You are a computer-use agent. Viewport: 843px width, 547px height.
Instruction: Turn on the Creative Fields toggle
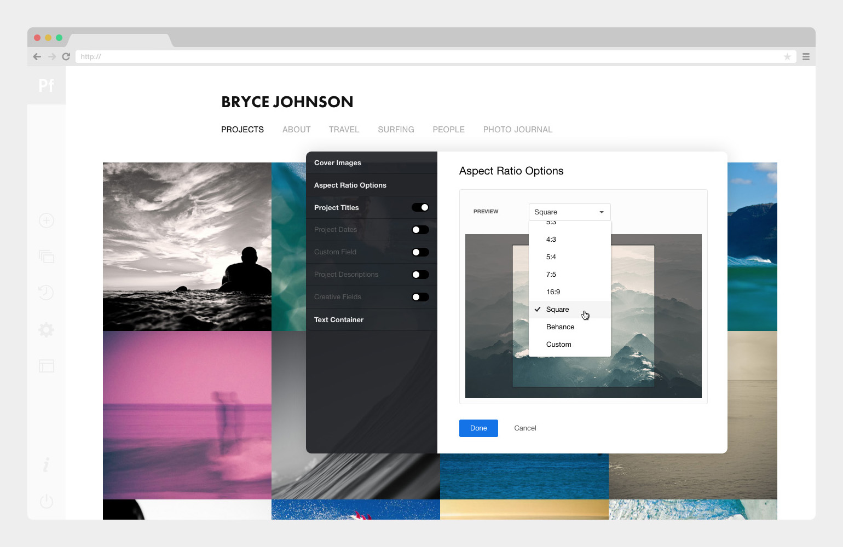tap(420, 296)
